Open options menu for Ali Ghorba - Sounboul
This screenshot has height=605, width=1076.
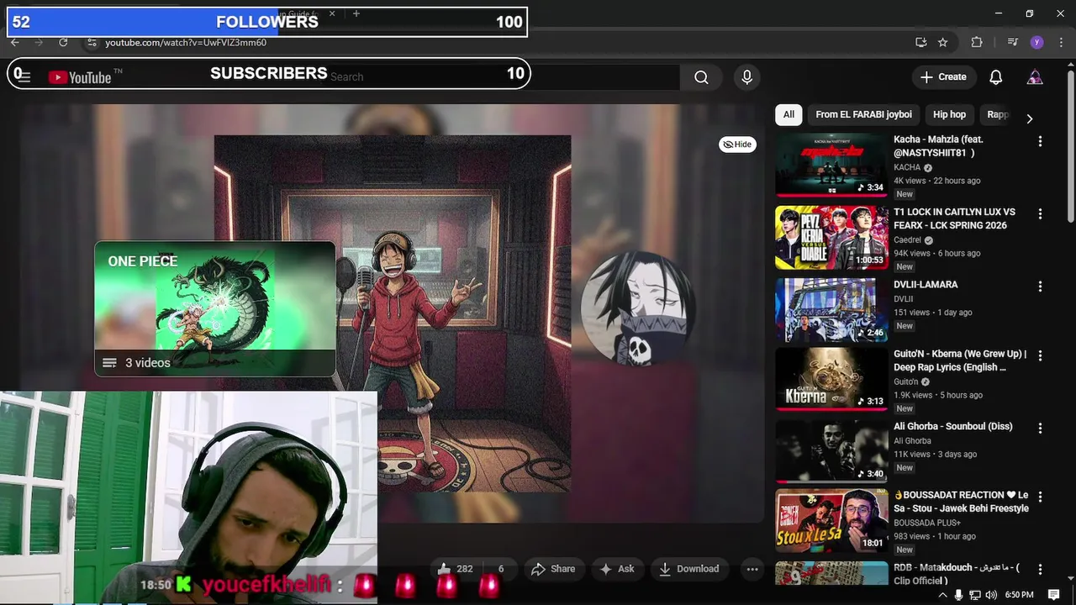coord(1040,429)
